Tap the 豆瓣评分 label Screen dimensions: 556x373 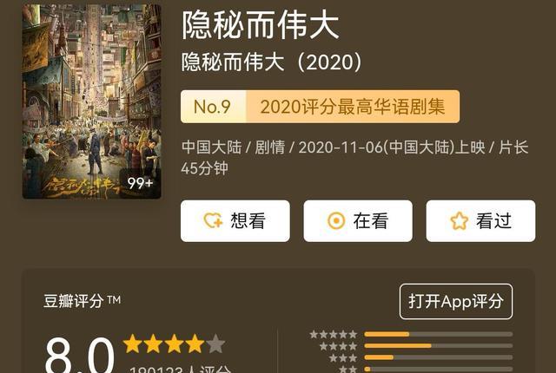tap(73, 301)
